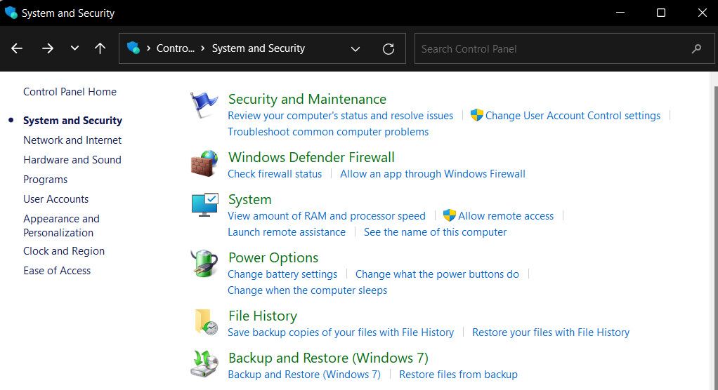
Task: Click the Power Options battery icon
Action: pyautogui.click(x=204, y=264)
